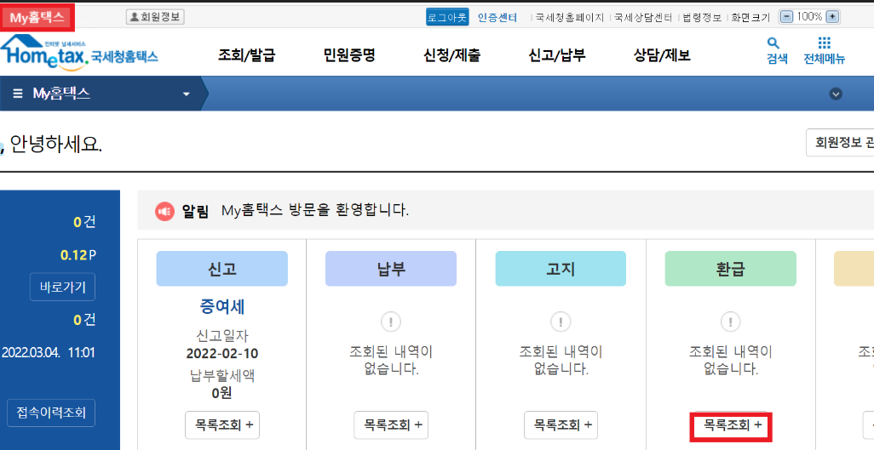Open the 상담/제보 menu
Screen dimensions: 874x450
[662, 55]
